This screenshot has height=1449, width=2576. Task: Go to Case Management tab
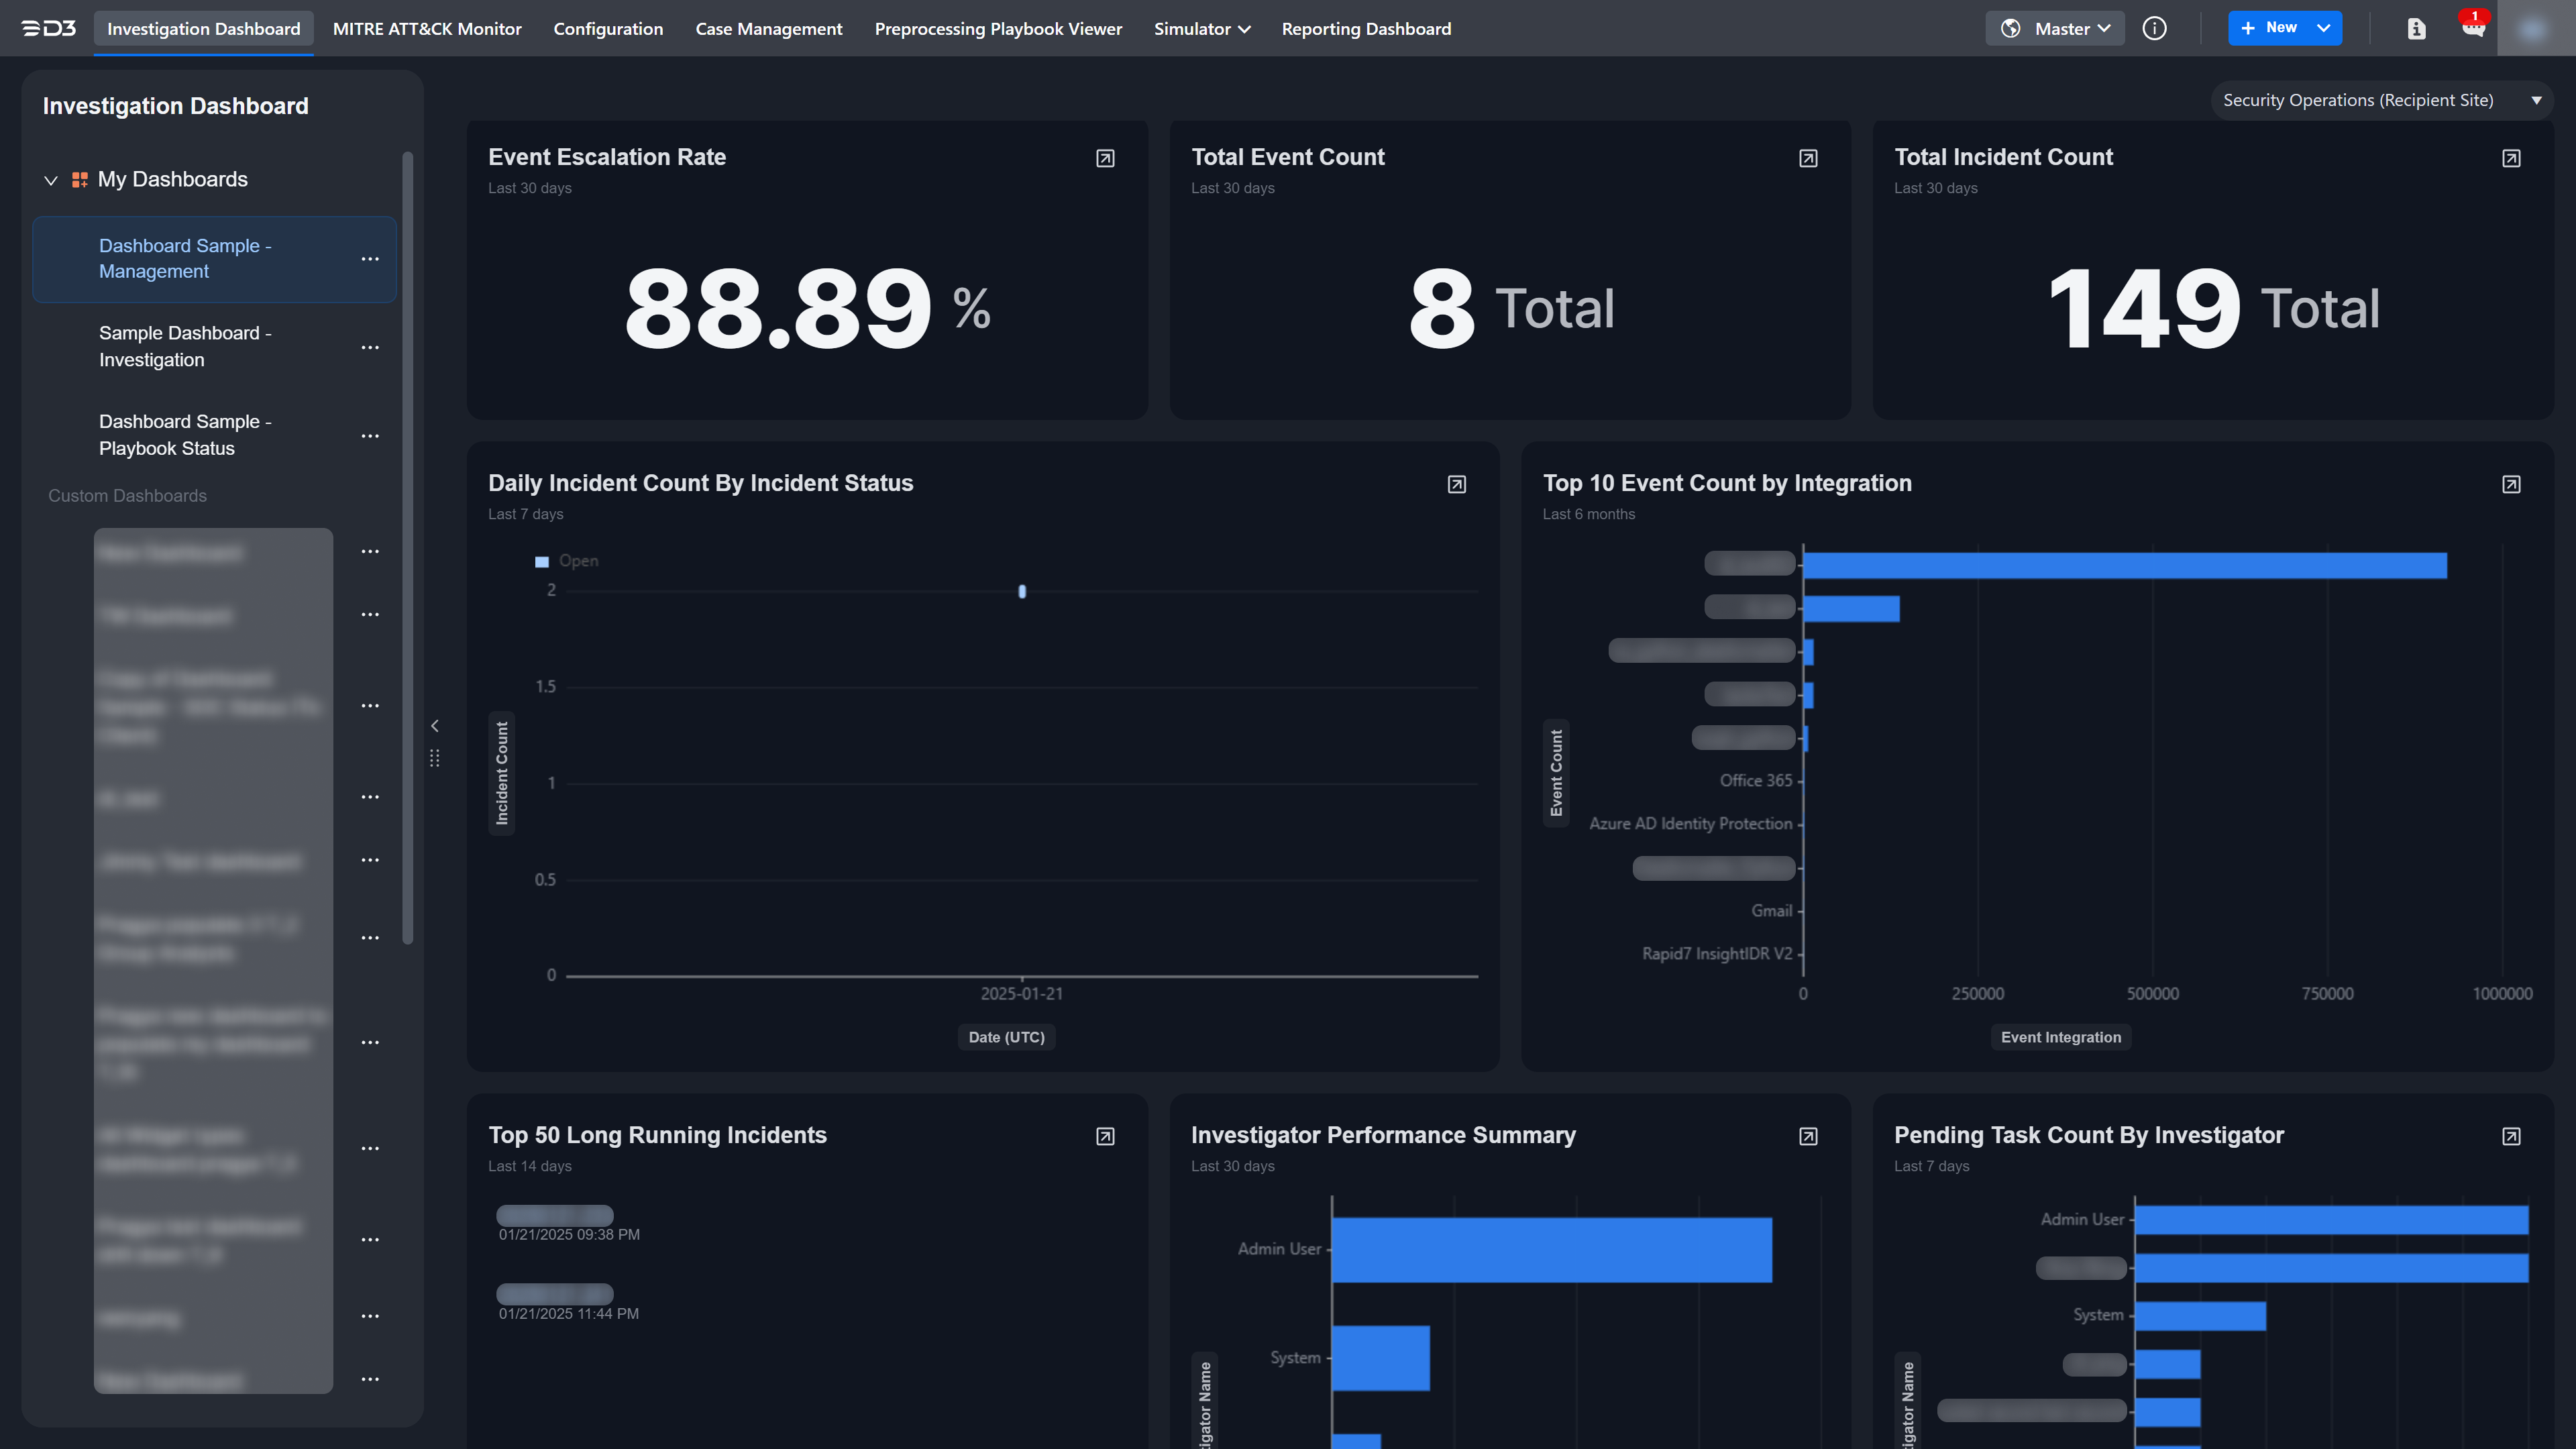coord(768,28)
